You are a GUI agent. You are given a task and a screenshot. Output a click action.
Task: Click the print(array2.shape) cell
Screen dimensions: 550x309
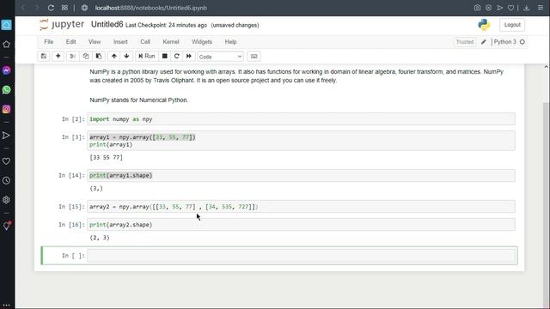click(x=302, y=225)
